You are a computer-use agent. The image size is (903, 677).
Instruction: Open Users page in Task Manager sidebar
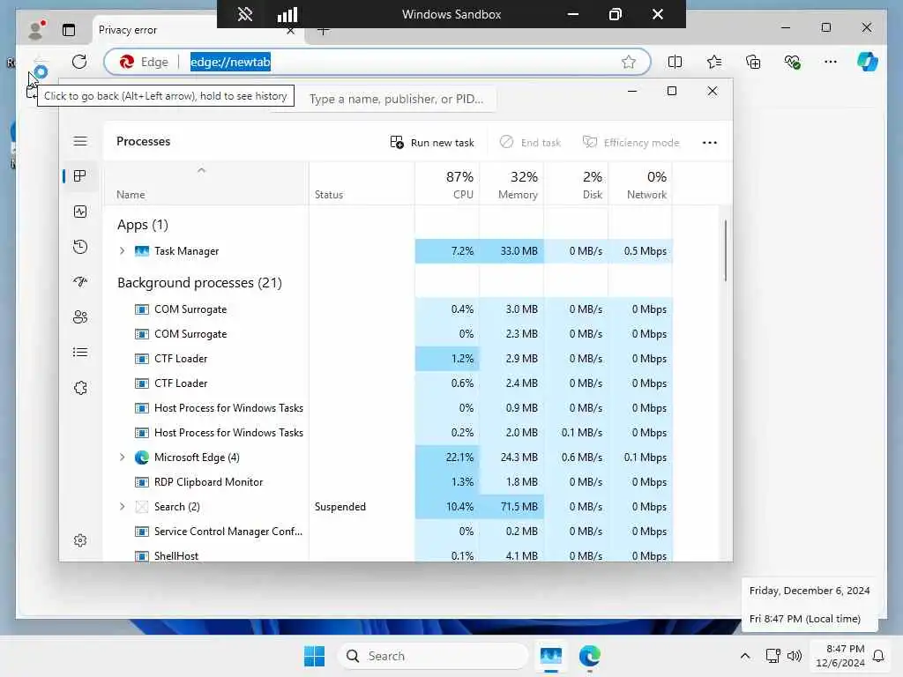(80, 317)
